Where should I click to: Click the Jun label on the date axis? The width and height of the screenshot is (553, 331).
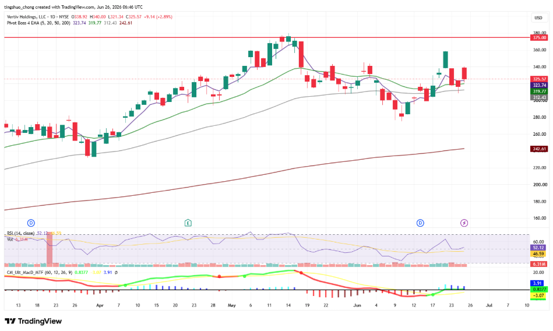point(357,305)
